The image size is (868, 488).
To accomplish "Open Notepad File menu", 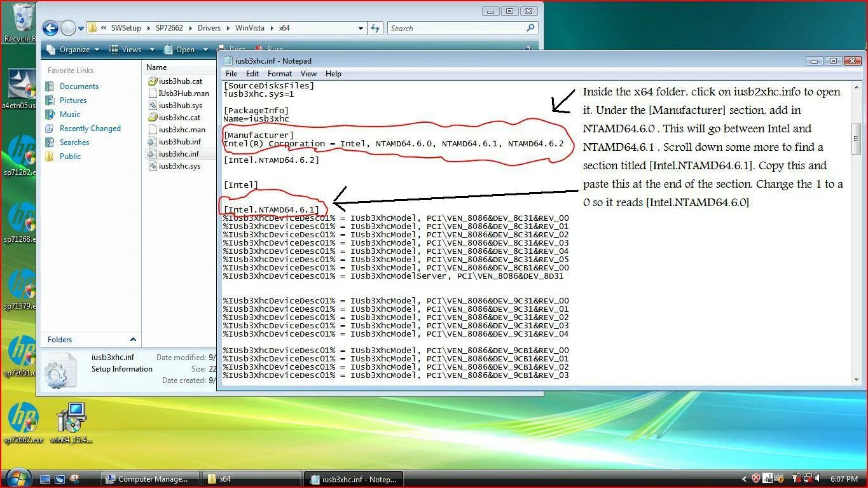I will (231, 74).
